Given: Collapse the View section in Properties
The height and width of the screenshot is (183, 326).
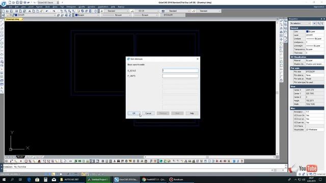Looking at the screenshot, I should click(307, 86).
